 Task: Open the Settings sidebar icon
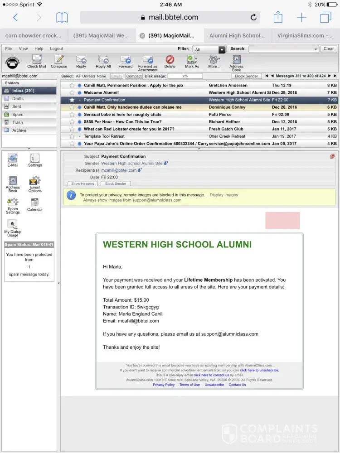(35, 160)
